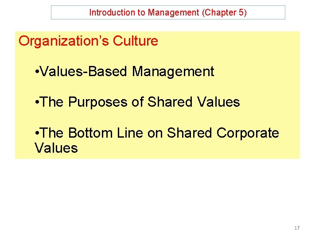This screenshot has height=239, width=319.
Task: Select the word Chapter 5 in header
Action: pos(224,12)
